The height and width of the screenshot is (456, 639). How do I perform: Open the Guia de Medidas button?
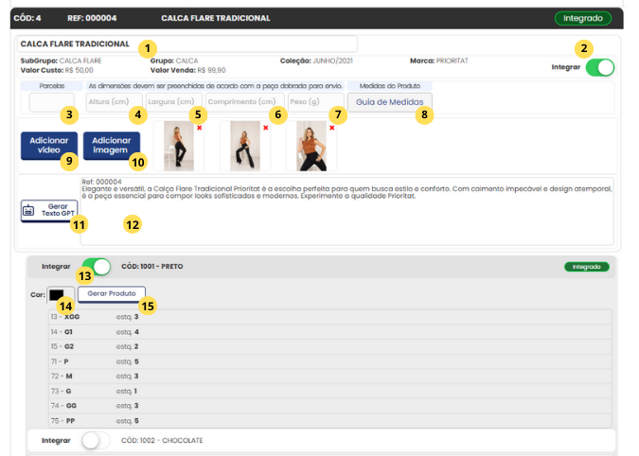coord(389,101)
